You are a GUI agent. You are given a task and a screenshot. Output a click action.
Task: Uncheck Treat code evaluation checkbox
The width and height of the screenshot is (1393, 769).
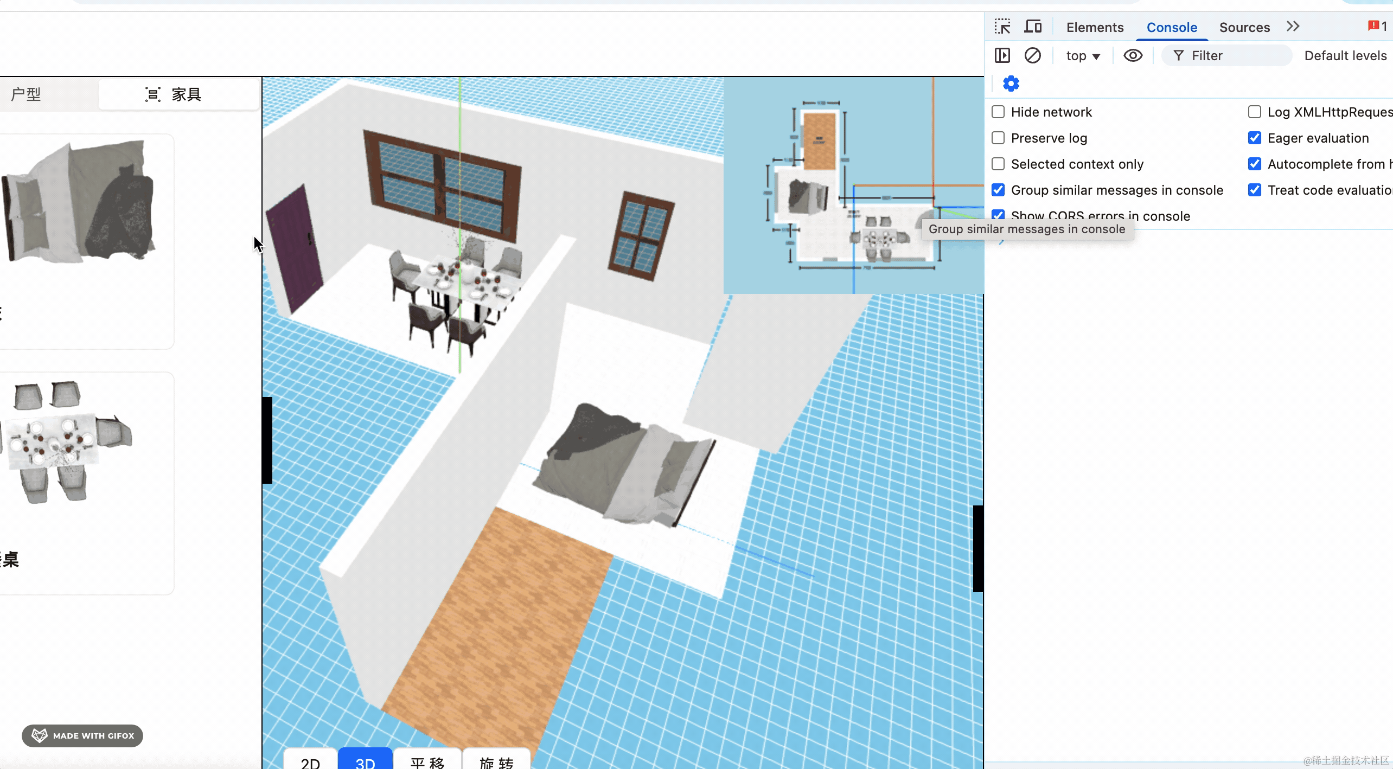(x=1255, y=190)
